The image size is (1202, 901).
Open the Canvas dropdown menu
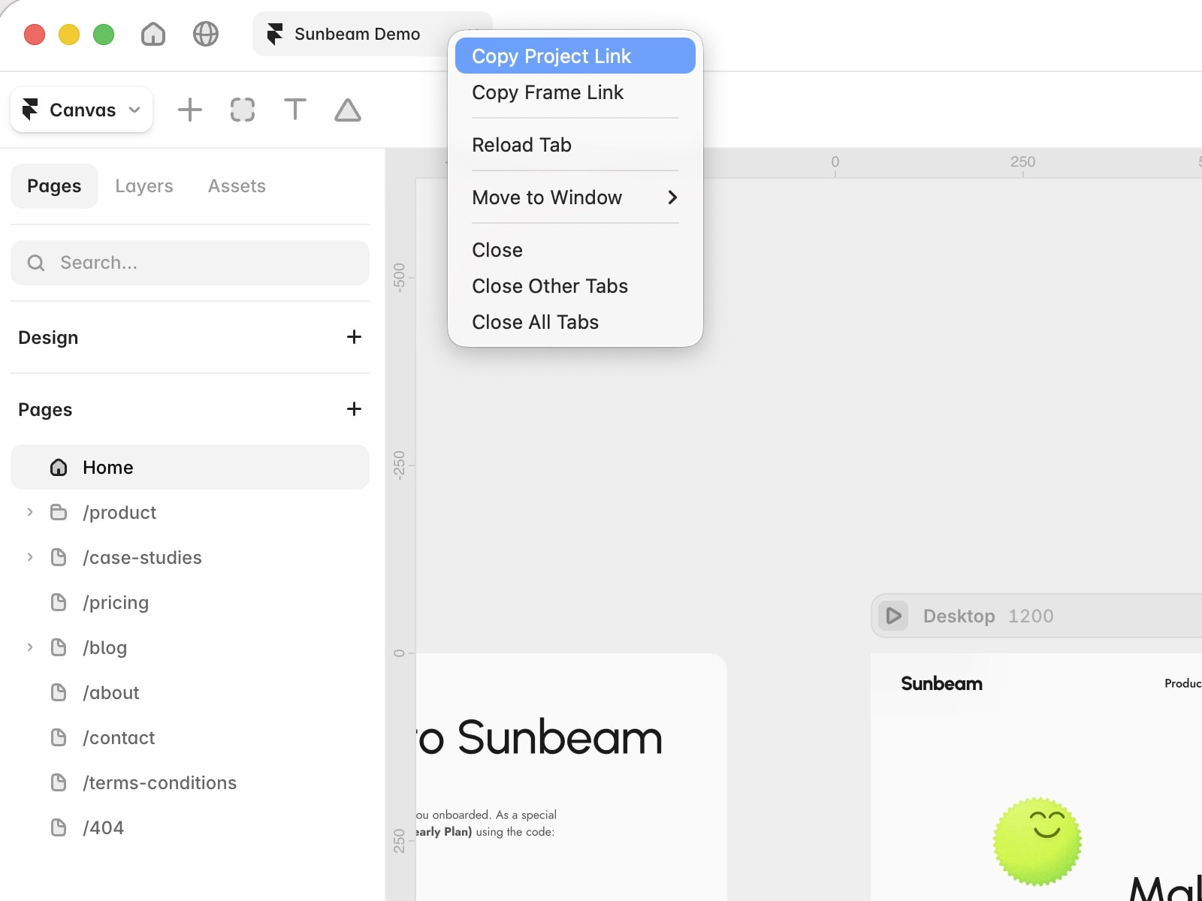pyautogui.click(x=82, y=110)
